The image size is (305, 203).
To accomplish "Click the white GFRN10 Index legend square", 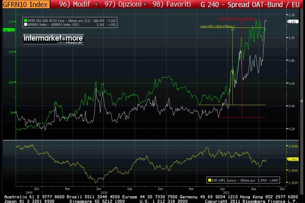I will [x=26, y=24].
